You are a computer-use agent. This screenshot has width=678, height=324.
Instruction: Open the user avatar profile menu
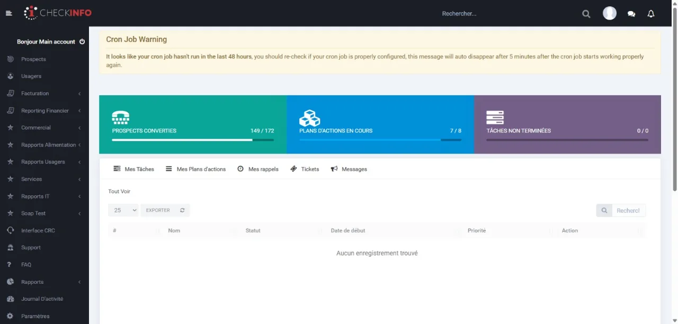coord(610,13)
